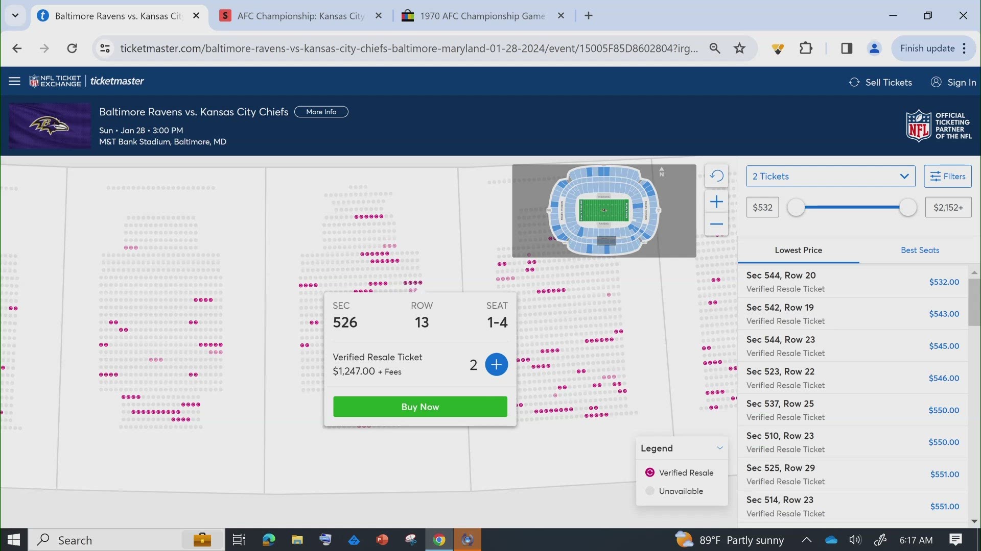The image size is (981, 551).
Task: Expand the Legend section
Action: coord(719,448)
